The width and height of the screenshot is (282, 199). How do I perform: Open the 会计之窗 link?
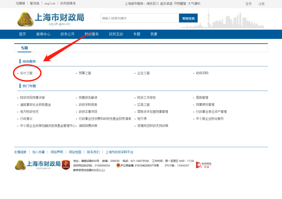point(26,73)
